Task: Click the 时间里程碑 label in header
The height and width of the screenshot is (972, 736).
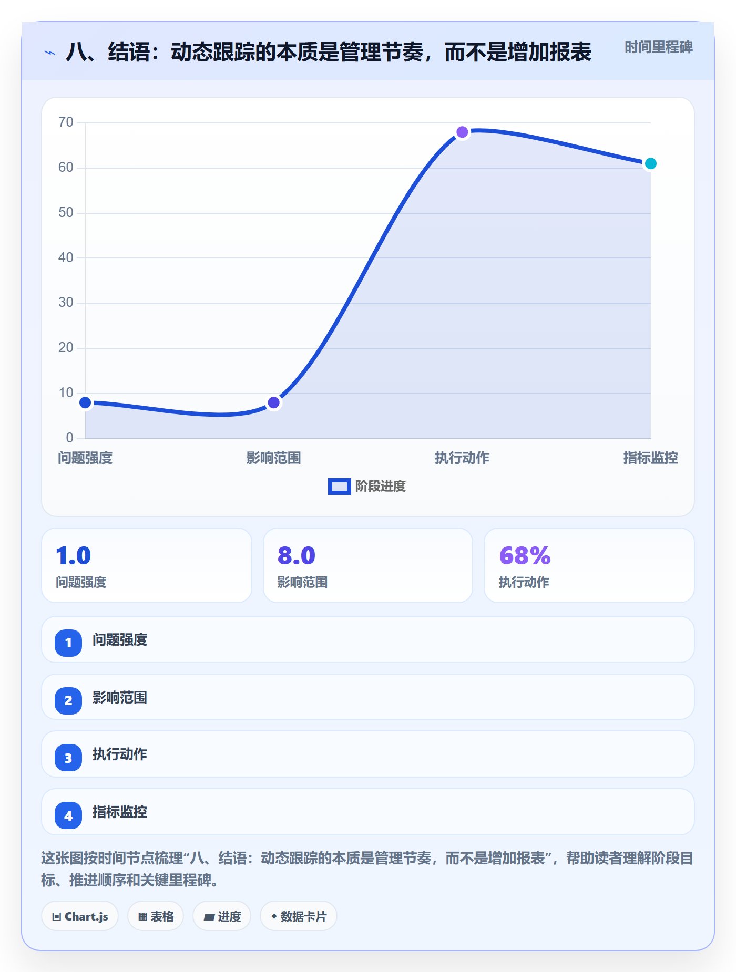Action: (658, 47)
